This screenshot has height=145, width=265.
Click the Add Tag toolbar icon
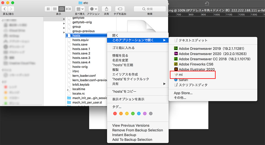tap(120, 9)
